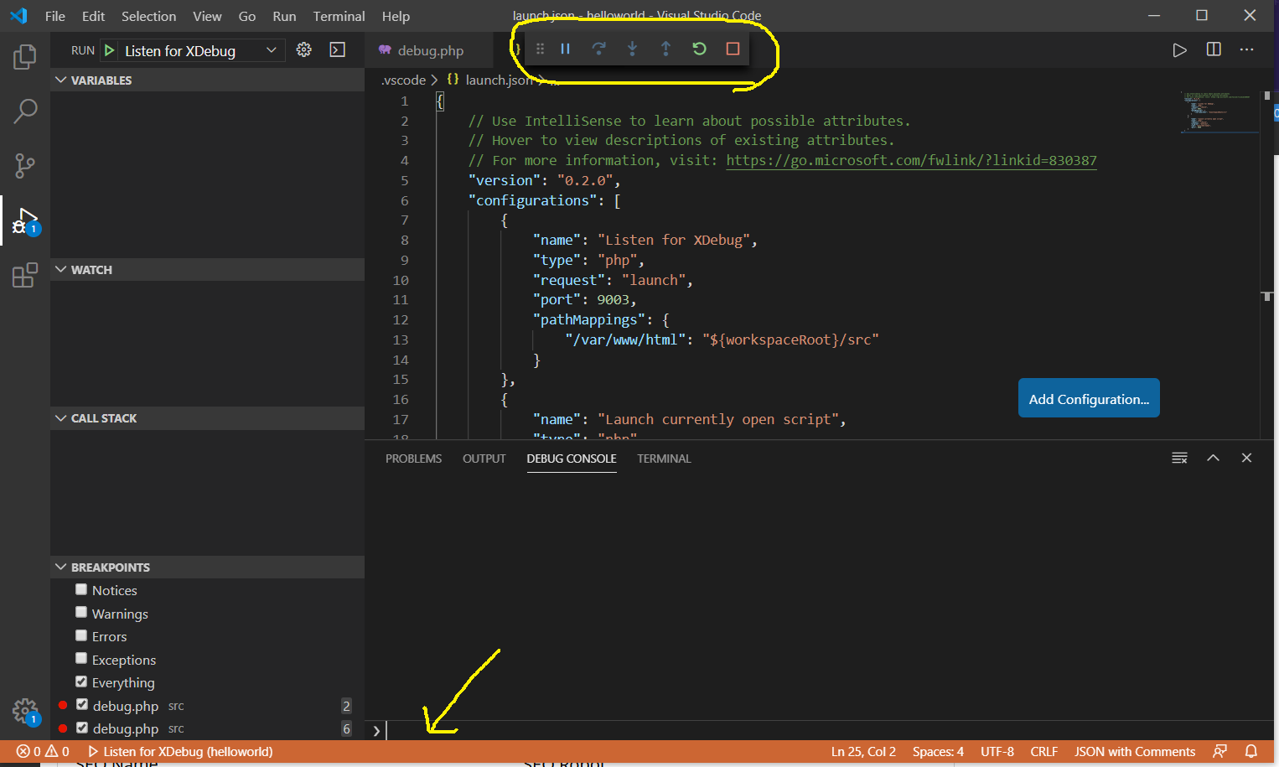Open the Listen for XDebug configuration dropdown
1279x767 pixels.
click(193, 50)
